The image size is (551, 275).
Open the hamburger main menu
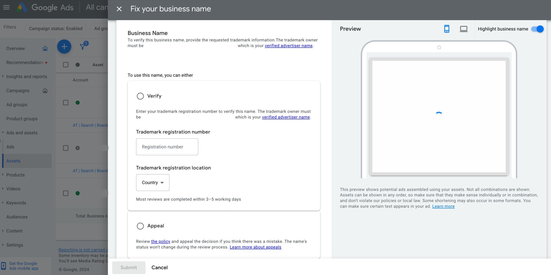(x=6, y=7)
